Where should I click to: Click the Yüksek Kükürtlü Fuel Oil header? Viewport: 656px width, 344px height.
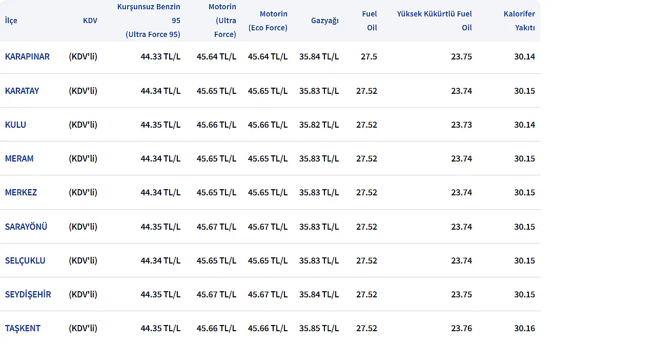(434, 21)
